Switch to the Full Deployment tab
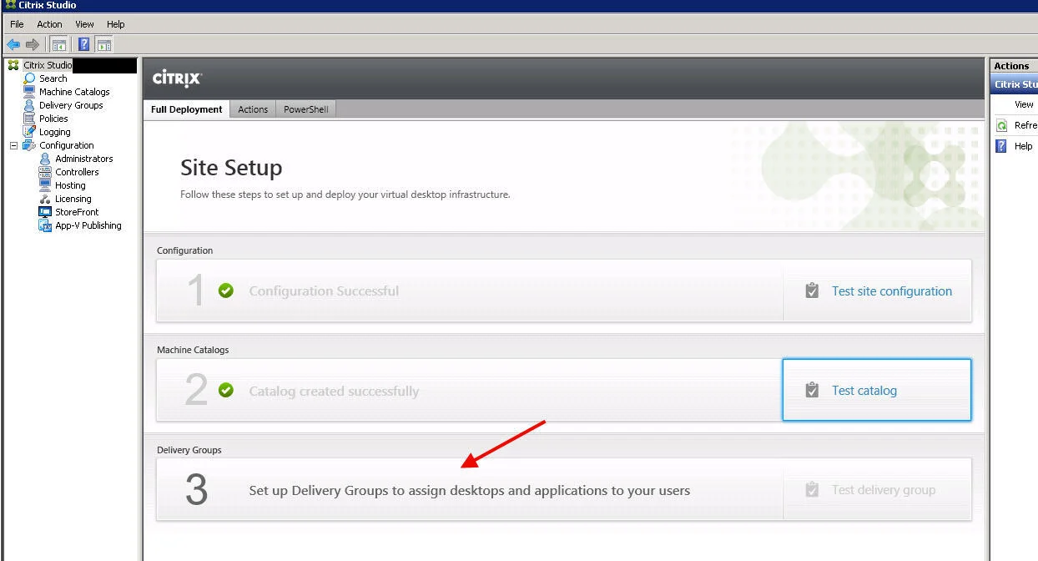Screen dimensions: 1038x561 pos(186,109)
